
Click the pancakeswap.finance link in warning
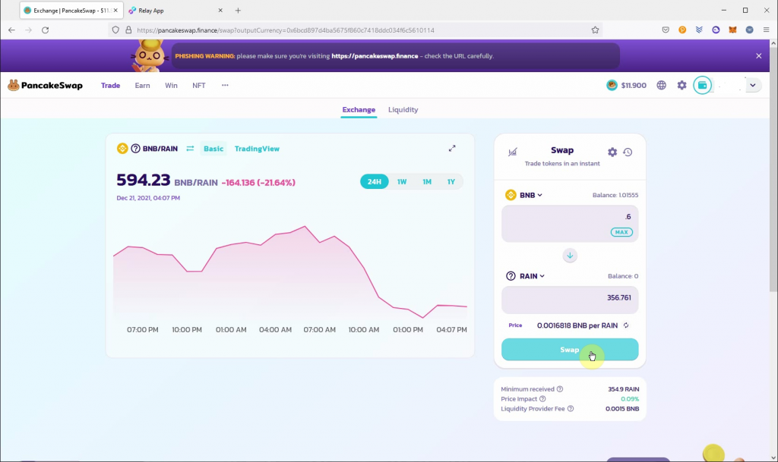tap(375, 56)
